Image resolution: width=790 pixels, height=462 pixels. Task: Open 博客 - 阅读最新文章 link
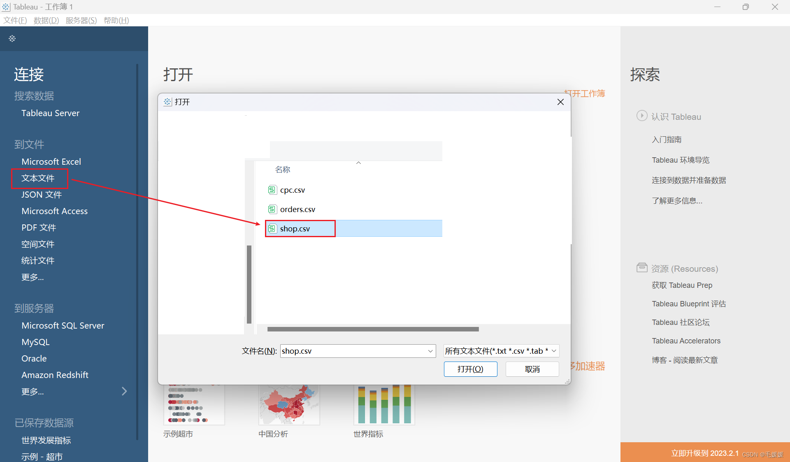tap(685, 360)
